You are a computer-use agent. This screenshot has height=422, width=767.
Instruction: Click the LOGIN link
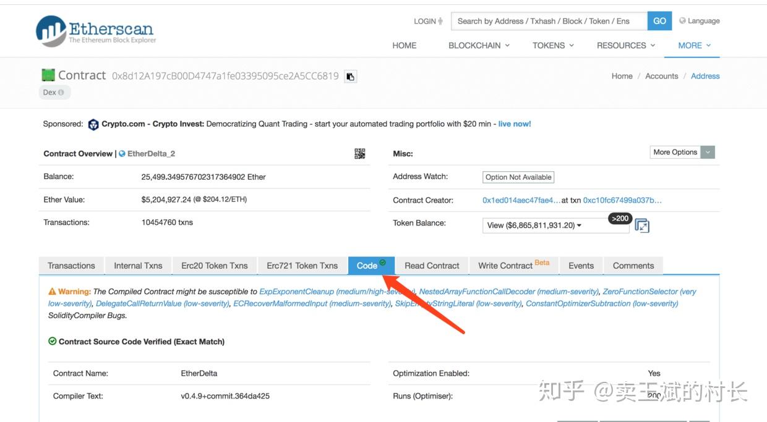pyautogui.click(x=428, y=21)
